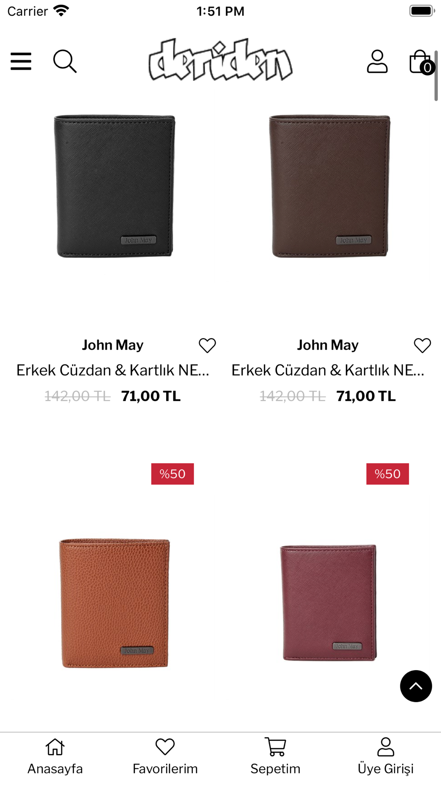Tap the scroll-to-top arrow button
The width and height of the screenshot is (441, 785).
pos(416,686)
